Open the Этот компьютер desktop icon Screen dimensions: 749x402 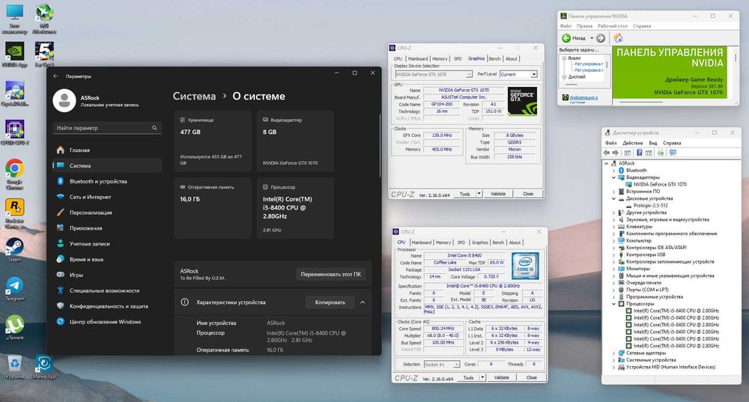click(x=14, y=18)
